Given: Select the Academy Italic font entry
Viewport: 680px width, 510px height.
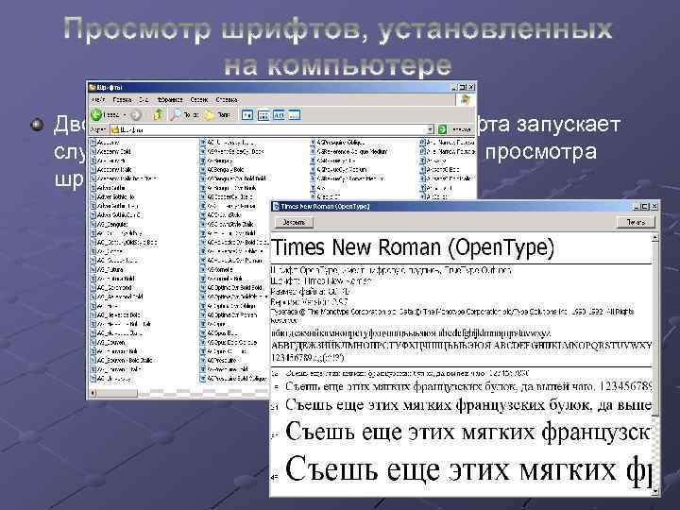Looking at the screenshot, I should tap(110, 170).
